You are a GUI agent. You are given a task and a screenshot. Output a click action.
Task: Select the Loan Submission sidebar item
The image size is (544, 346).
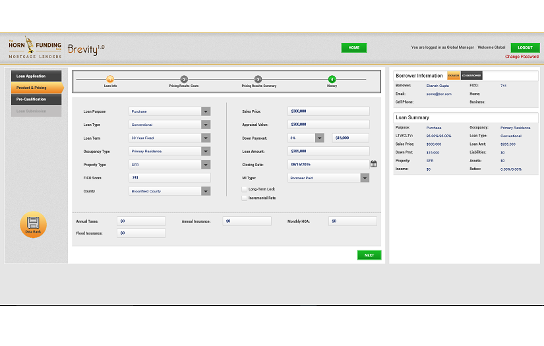[x=36, y=111]
